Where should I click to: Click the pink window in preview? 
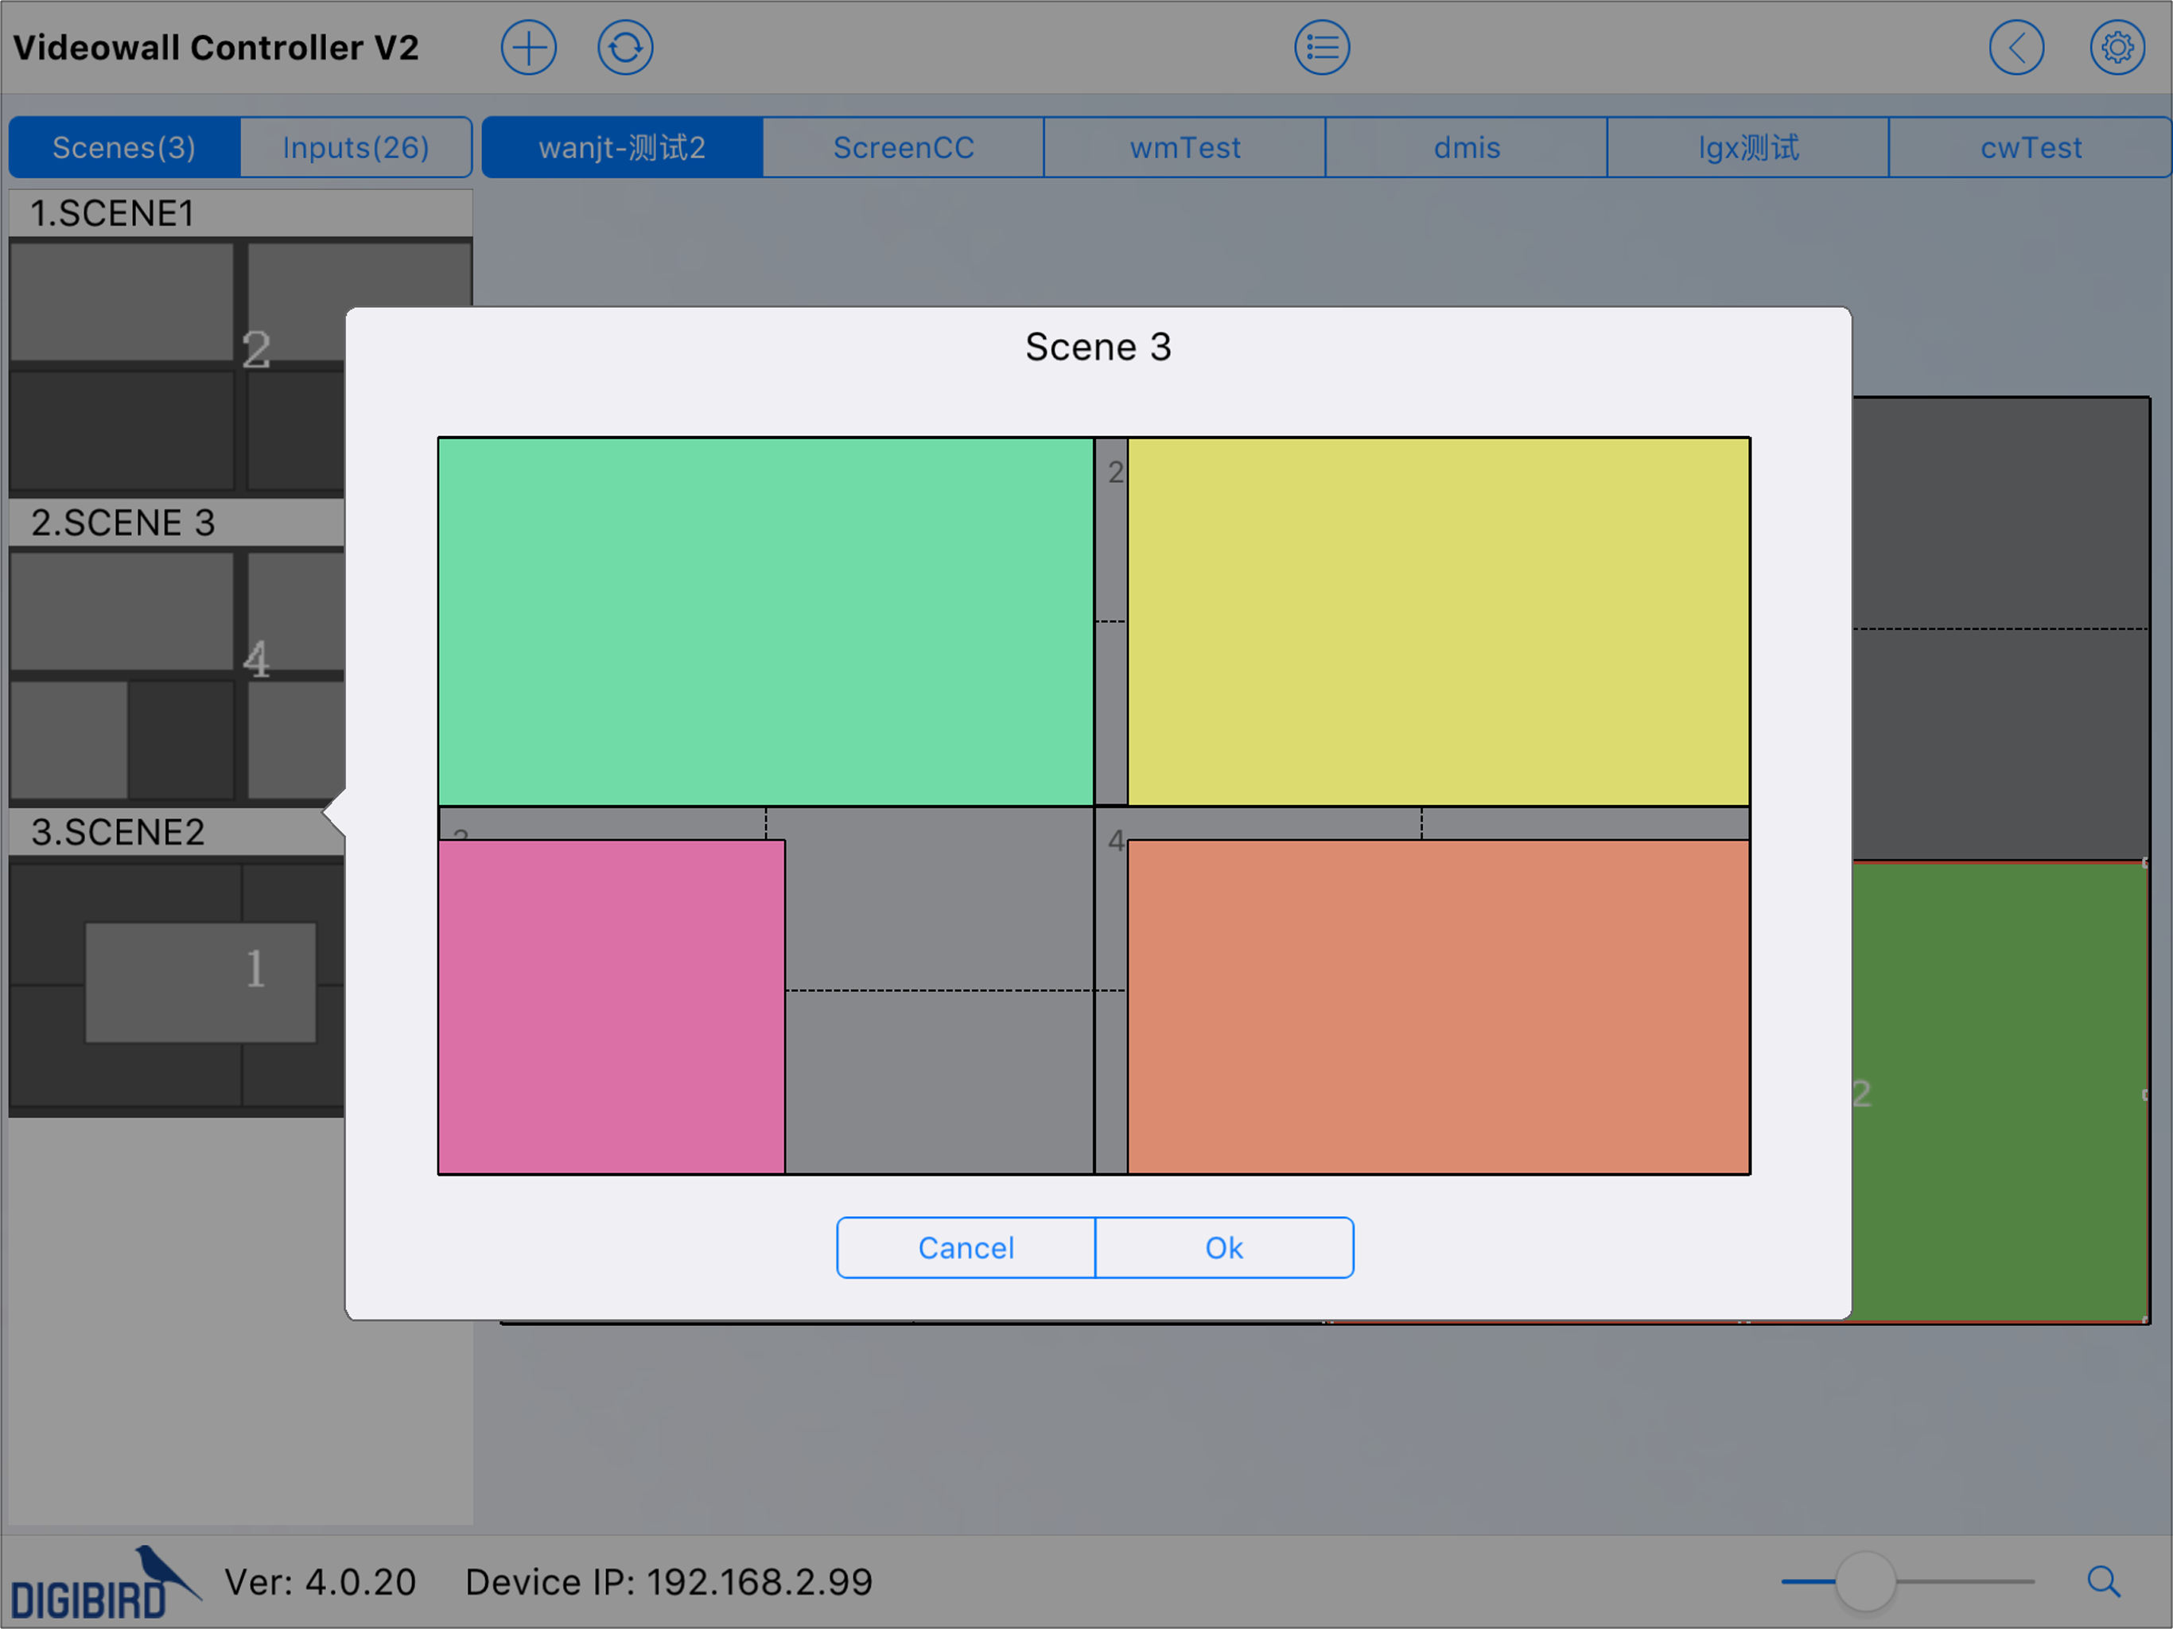tap(611, 1006)
